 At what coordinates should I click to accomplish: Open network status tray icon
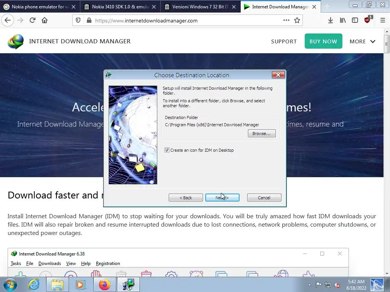(x=328, y=285)
